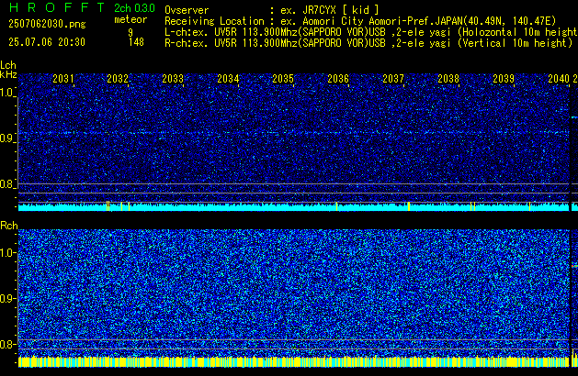Viewport: 578px width, 376px height.
Task: Select the 2035 time marker
Action: pos(283,79)
